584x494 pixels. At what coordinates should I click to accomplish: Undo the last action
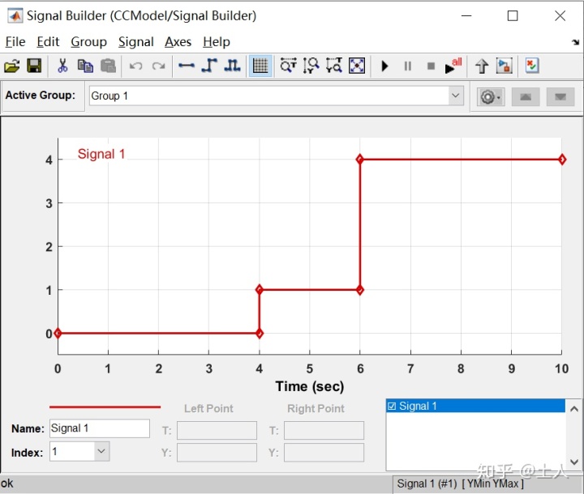[x=135, y=66]
